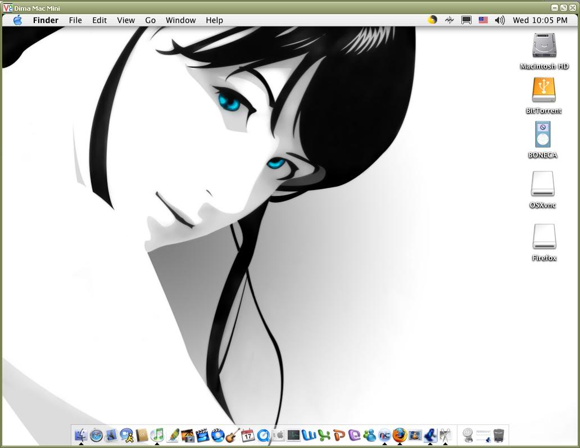The height and width of the screenshot is (448, 580).
Task: Open the NC remote desktop Dock icon
Action: pyautogui.click(x=384, y=435)
